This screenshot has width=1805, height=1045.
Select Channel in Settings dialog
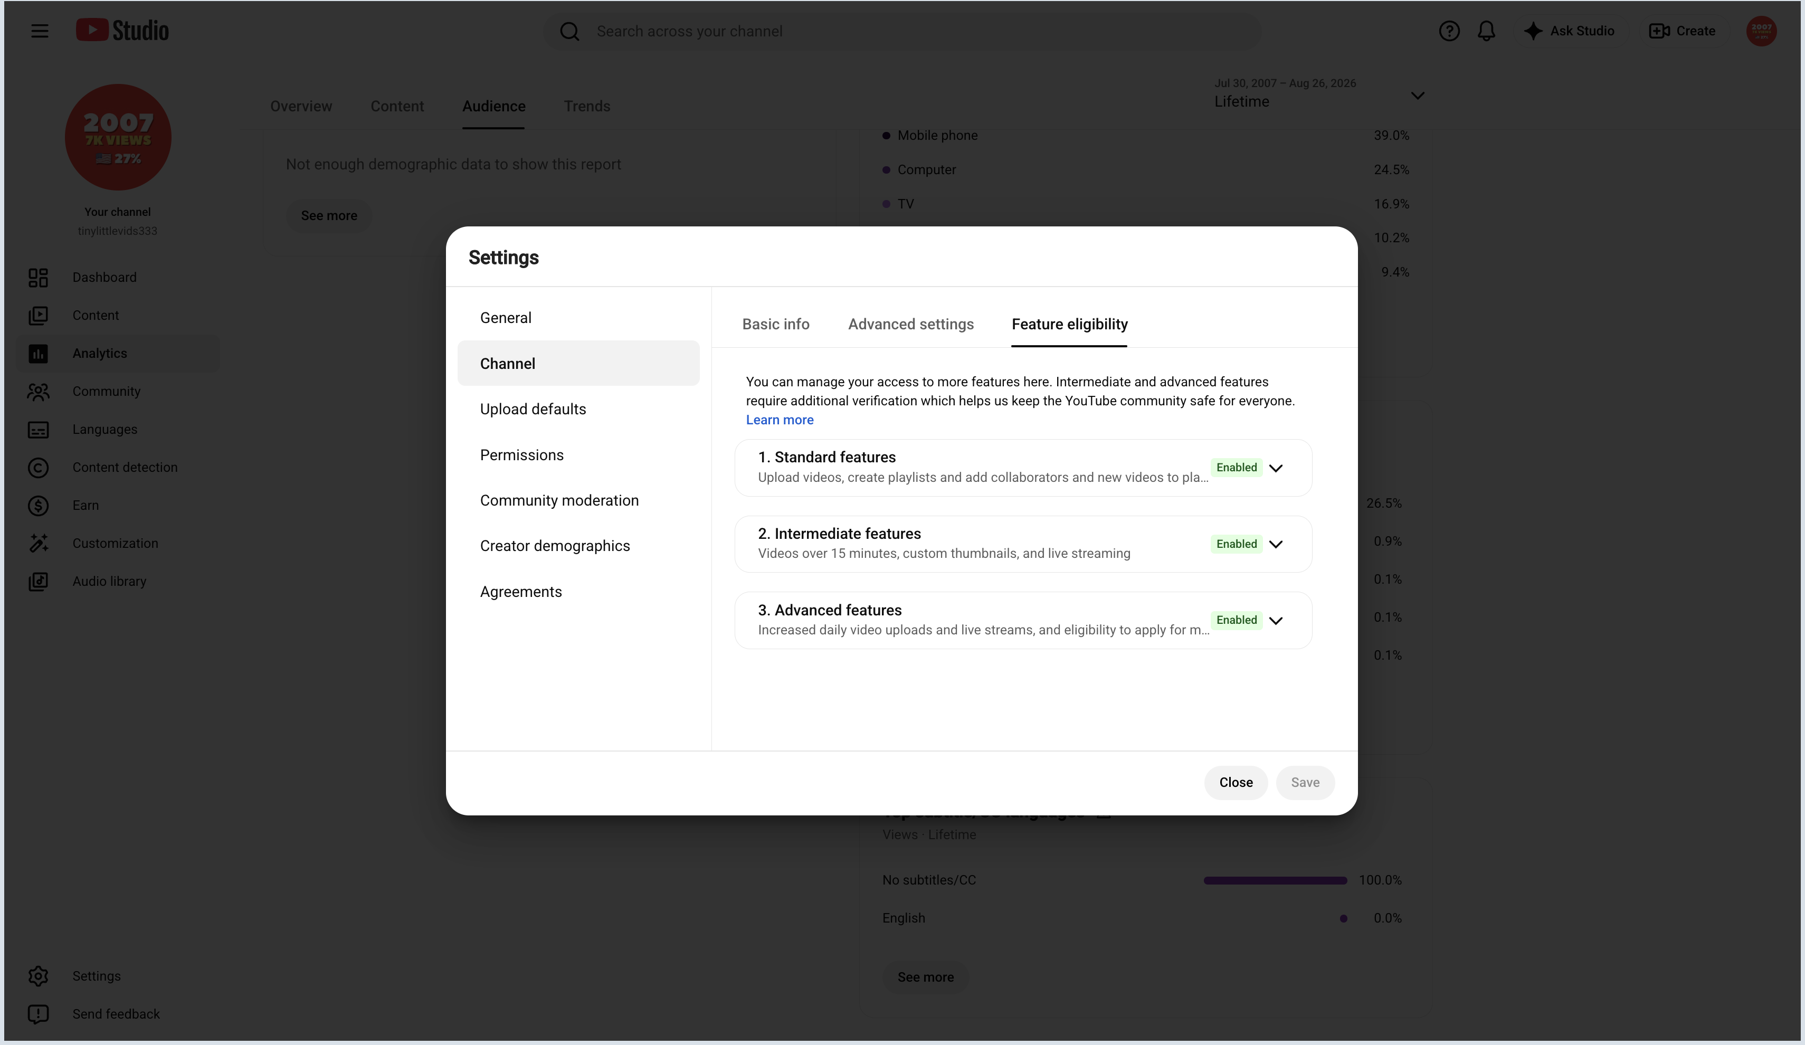pyautogui.click(x=578, y=363)
